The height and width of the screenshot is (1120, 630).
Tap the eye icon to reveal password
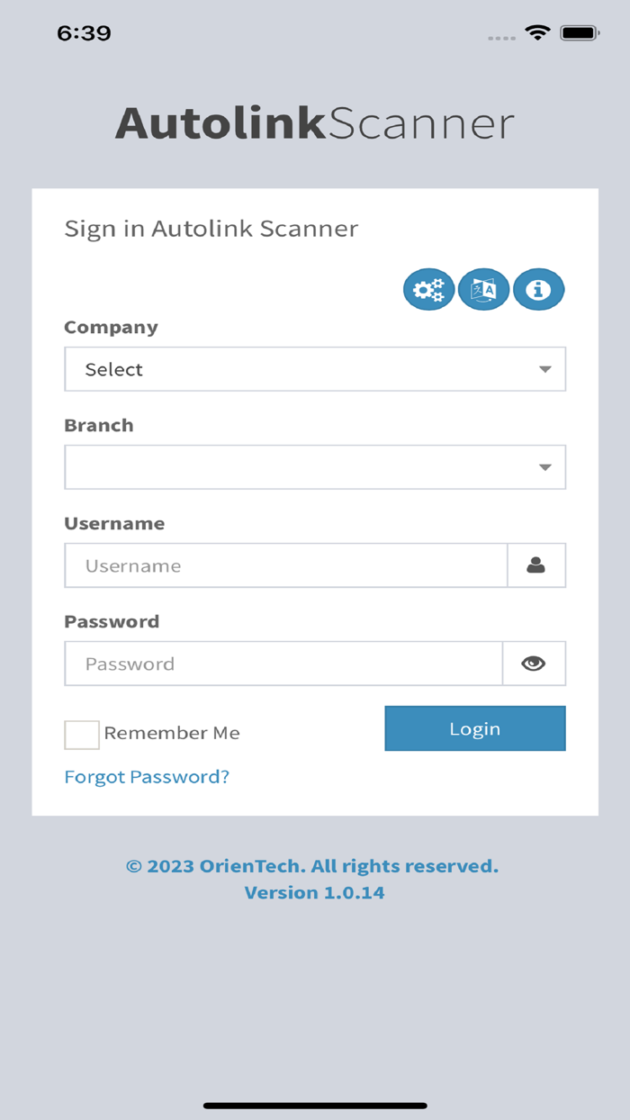click(533, 663)
